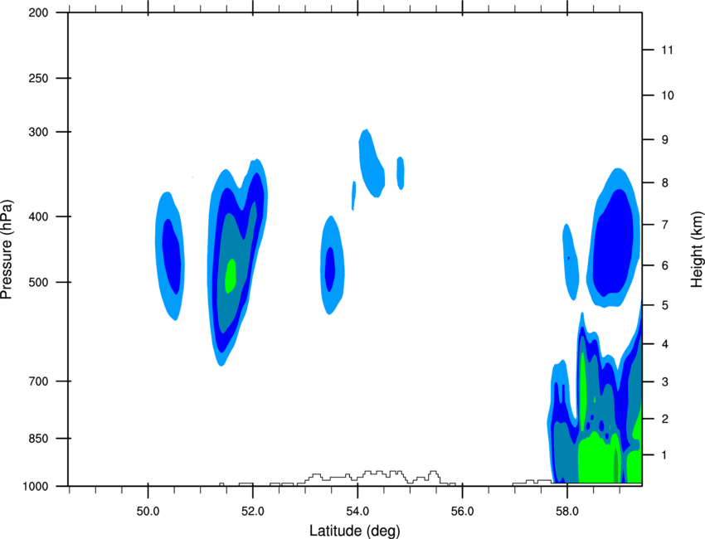
Task: Click the 7 km height label
Action: pyautogui.click(x=665, y=225)
